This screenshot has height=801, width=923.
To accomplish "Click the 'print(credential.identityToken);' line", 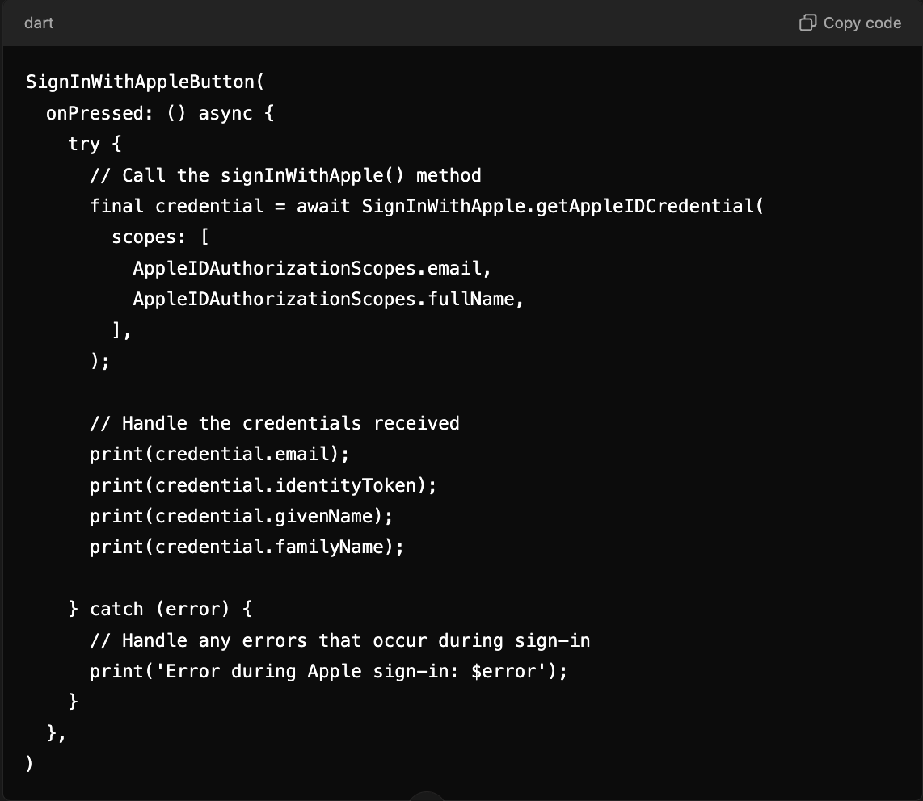I will coord(263,485).
